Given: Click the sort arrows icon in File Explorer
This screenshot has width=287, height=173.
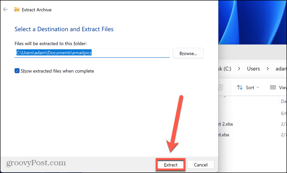Looking at the screenshot, I should [240, 87].
